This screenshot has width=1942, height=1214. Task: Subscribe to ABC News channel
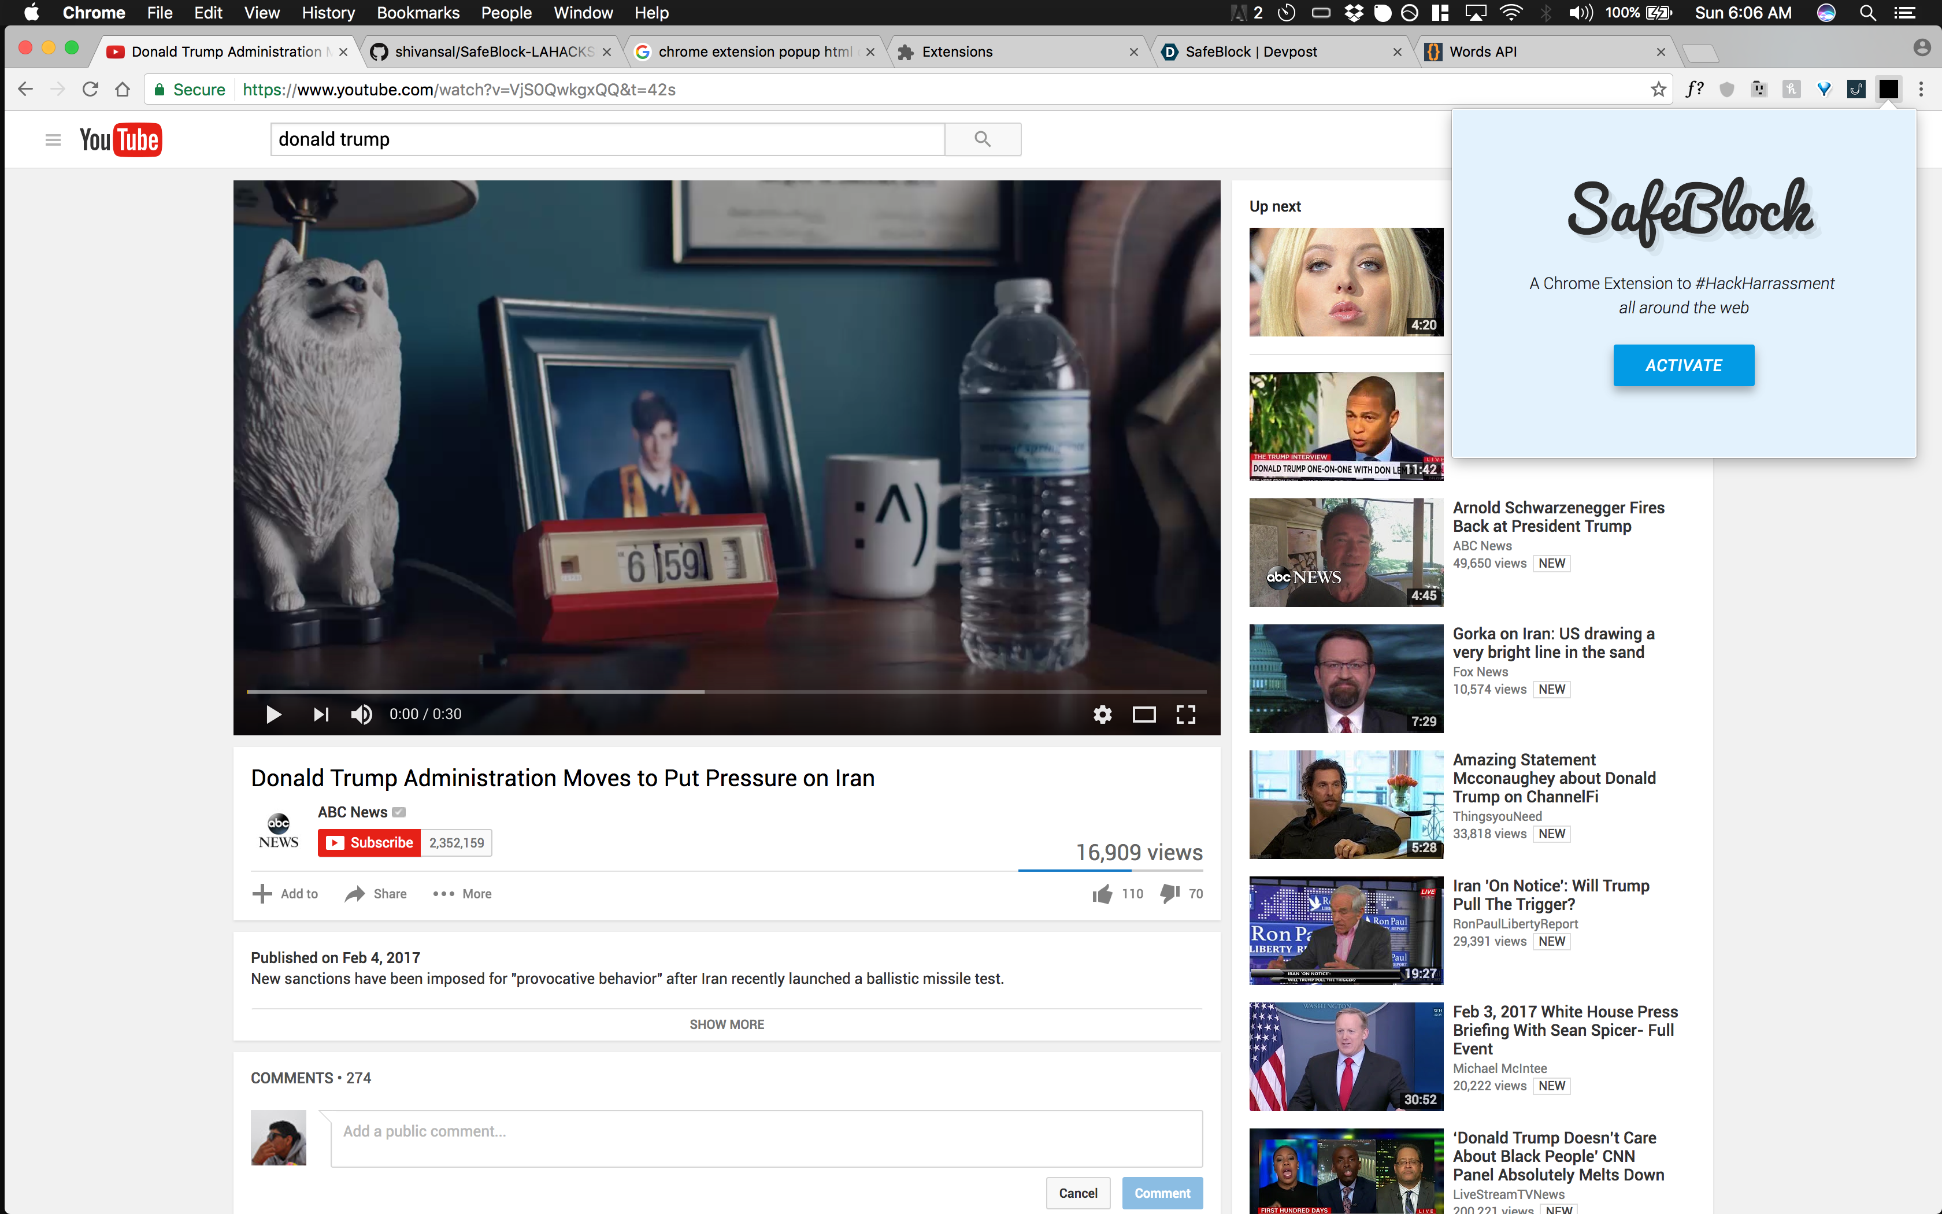tap(369, 842)
